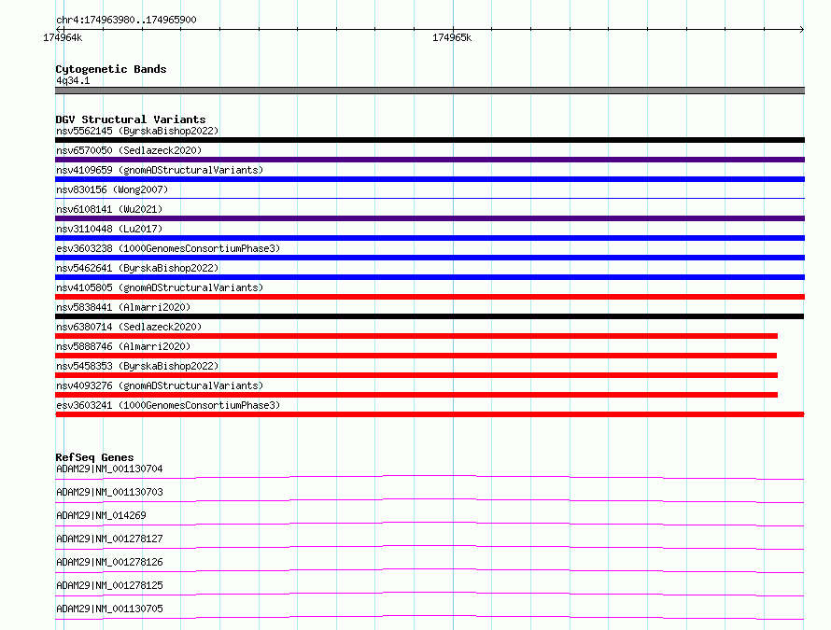Screen dimensions: 831x630
Task: Select nsv5458353 (ByrskaBishop2022) label
Action: point(137,366)
